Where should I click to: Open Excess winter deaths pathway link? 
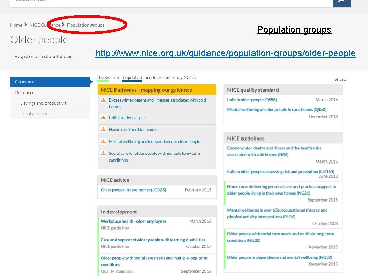point(158,103)
